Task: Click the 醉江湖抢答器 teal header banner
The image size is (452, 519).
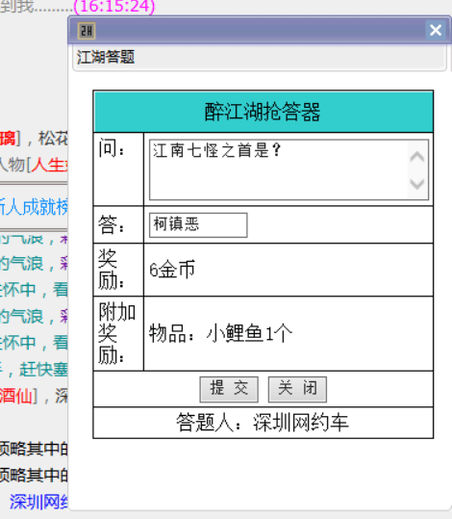Action: [264, 112]
